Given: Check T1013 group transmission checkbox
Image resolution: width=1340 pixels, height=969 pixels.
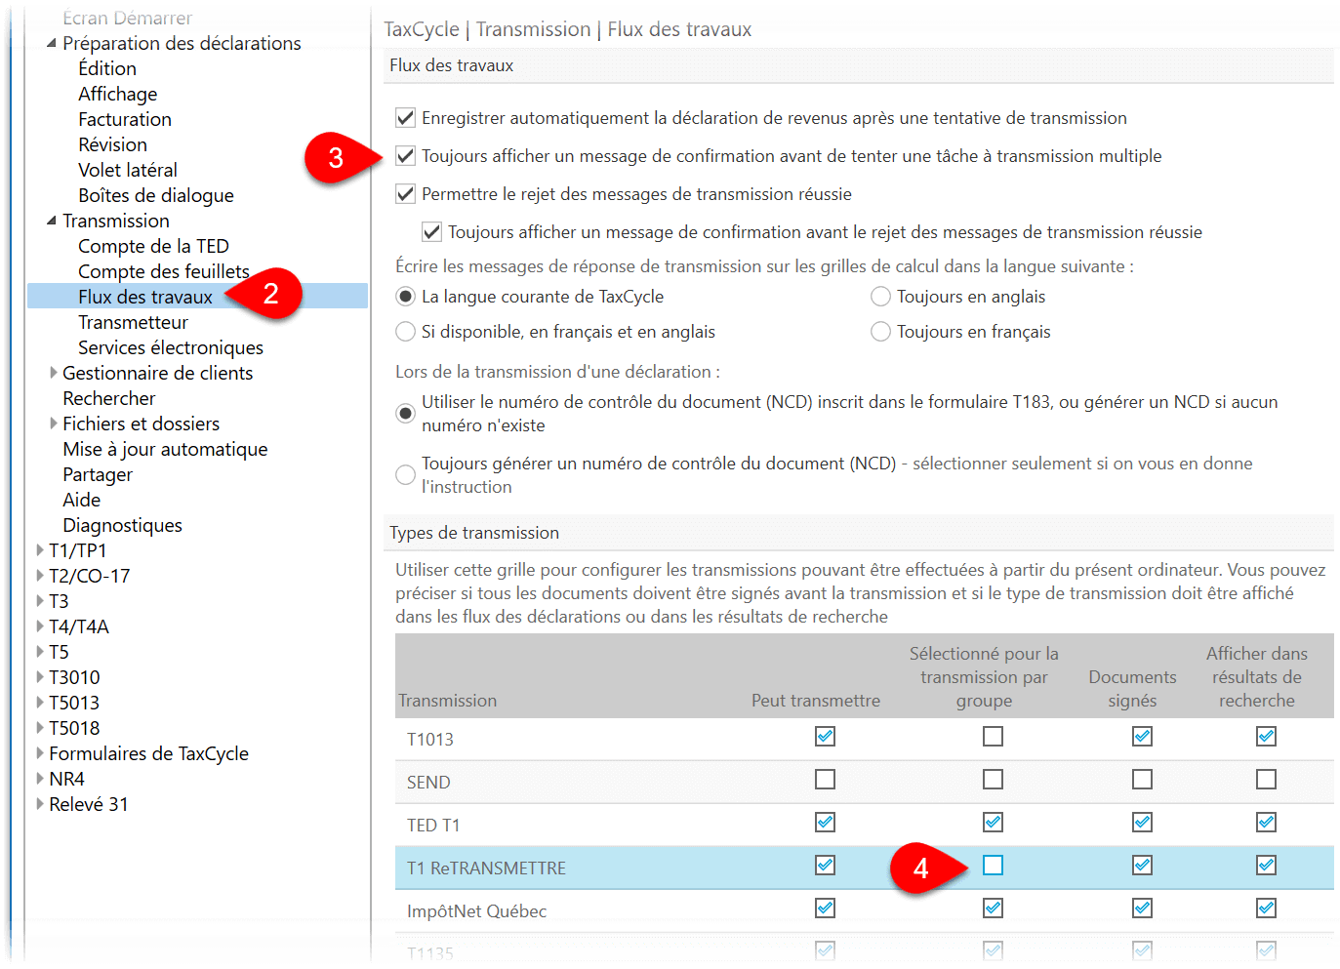Looking at the screenshot, I should pyautogui.click(x=993, y=737).
